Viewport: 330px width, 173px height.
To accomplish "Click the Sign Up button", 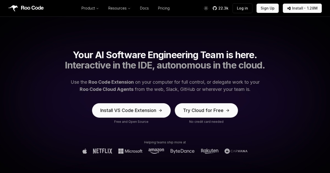I will pos(267,8).
